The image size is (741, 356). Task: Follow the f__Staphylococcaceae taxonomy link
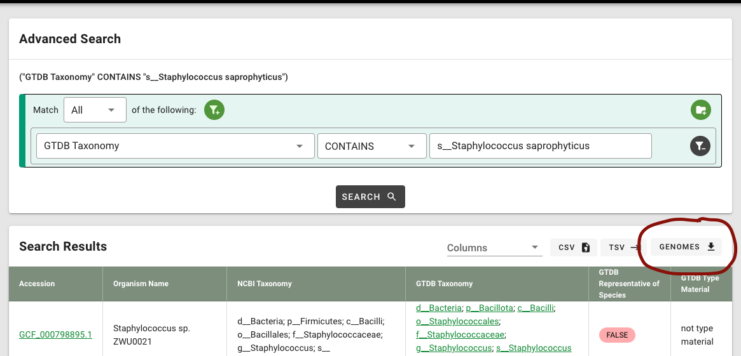pyautogui.click(x=461, y=334)
